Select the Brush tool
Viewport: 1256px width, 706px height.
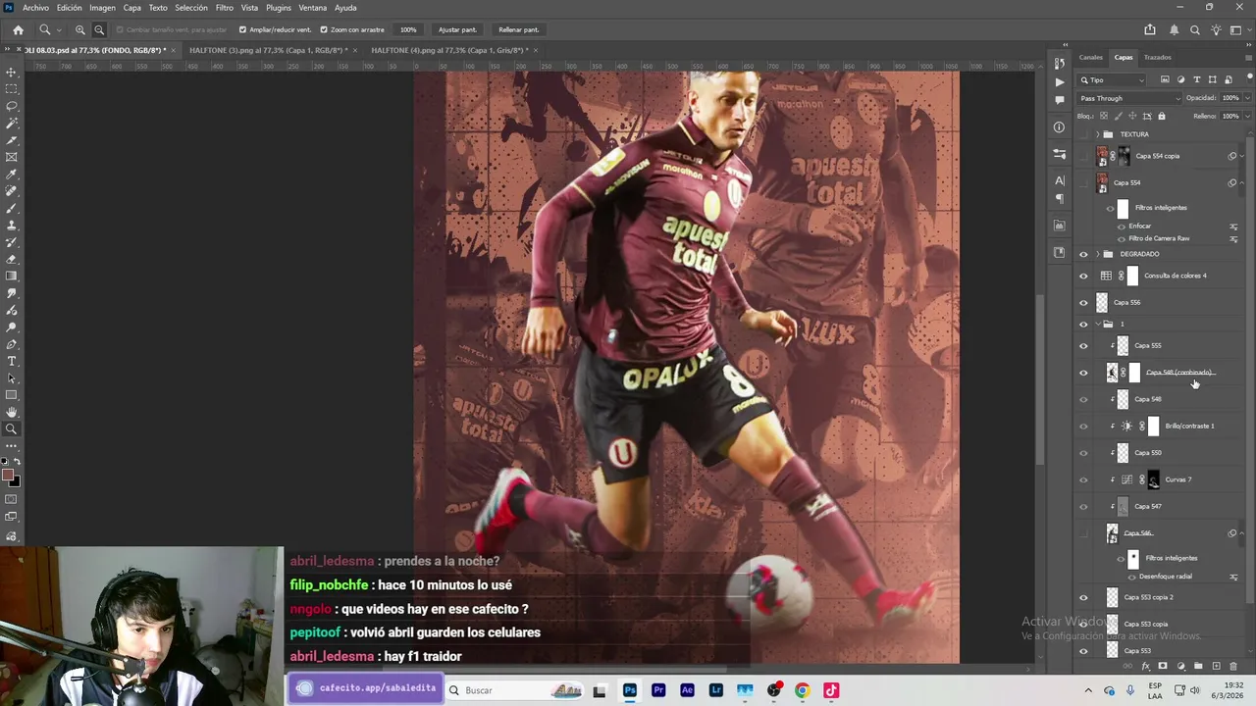(12, 208)
